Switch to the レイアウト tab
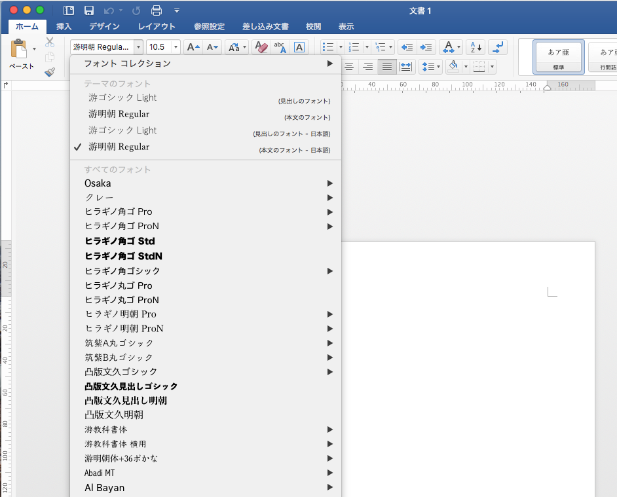This screenshot has height=497, width=617. click(x=157, y=26)
